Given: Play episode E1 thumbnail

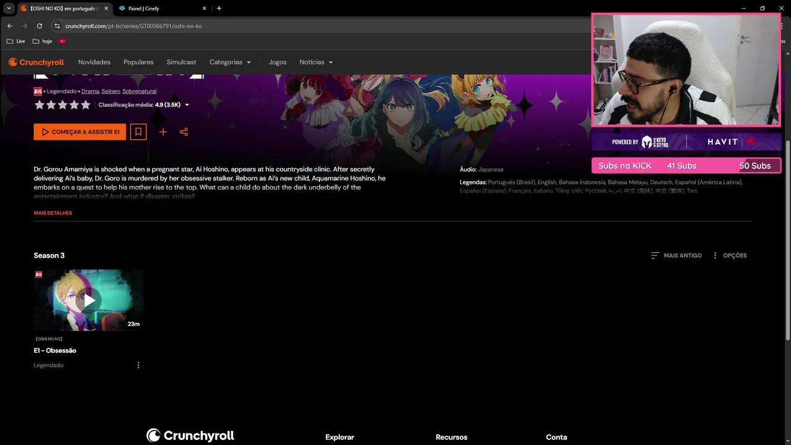Looking at the screenshot, I should 89,300.
